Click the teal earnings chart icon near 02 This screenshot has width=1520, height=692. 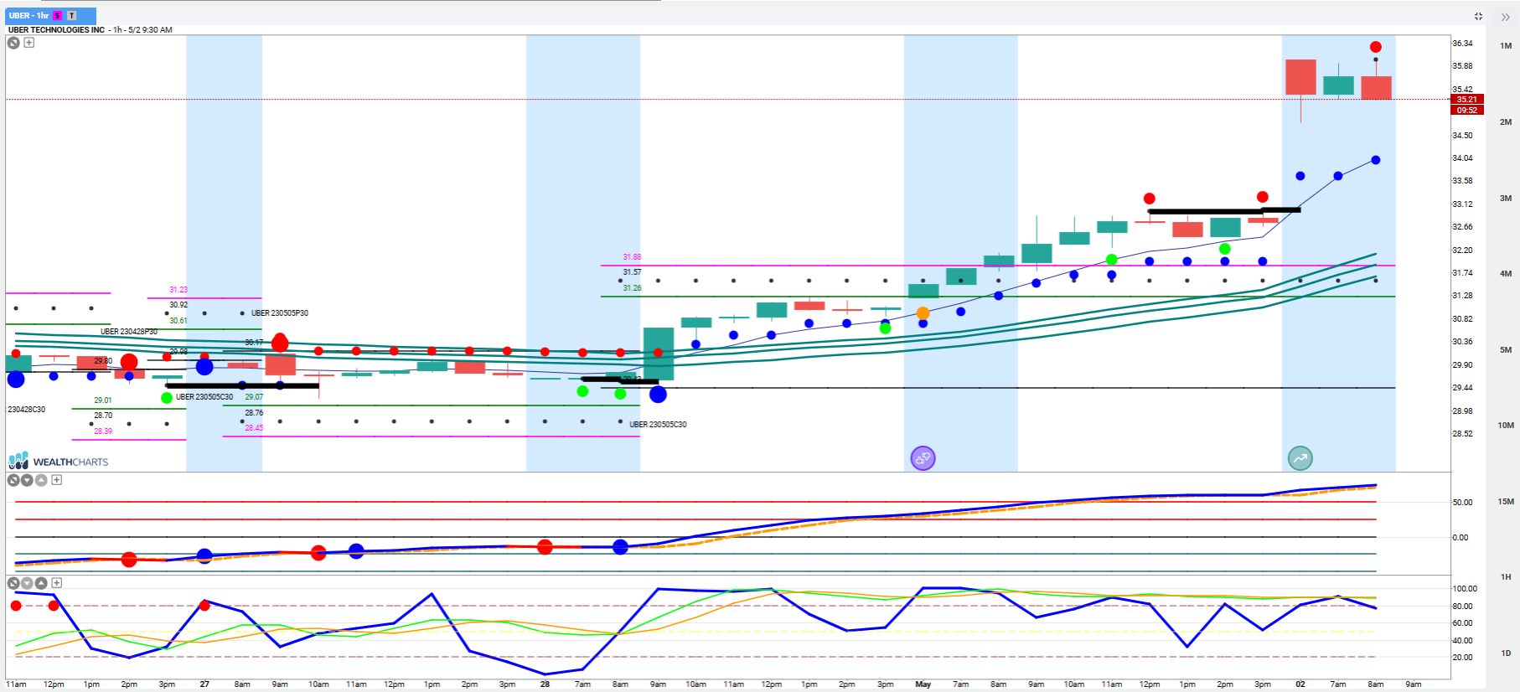click(x=1300, y=458)
